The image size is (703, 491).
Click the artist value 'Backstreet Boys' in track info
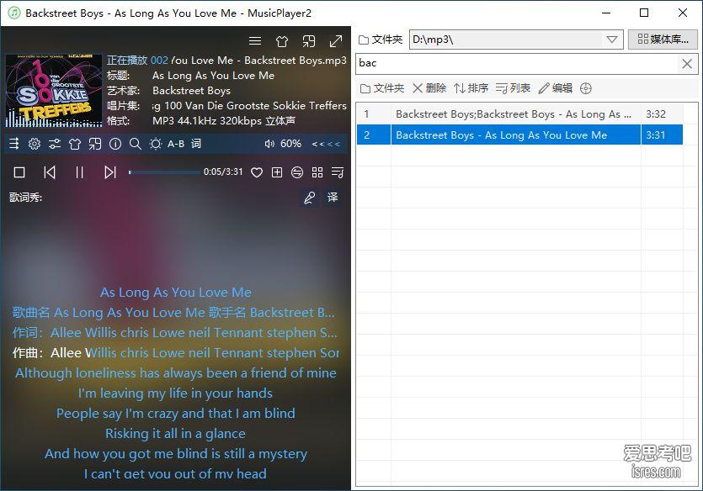point(191,91)
